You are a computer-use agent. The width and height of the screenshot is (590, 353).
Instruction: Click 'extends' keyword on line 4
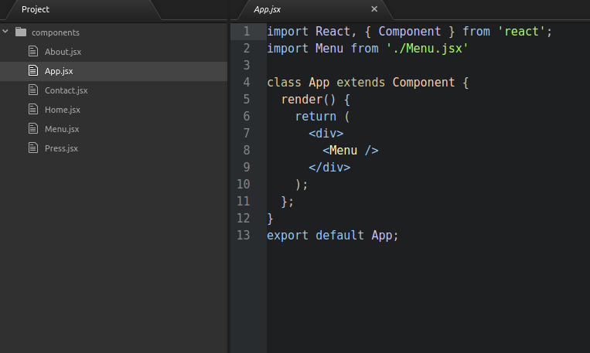tap(360, 83)
